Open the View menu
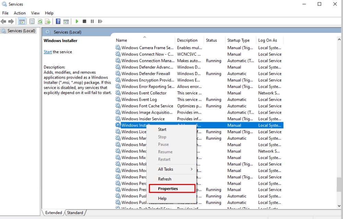Viewport: 343px width, 219px height. pos(35,13)
